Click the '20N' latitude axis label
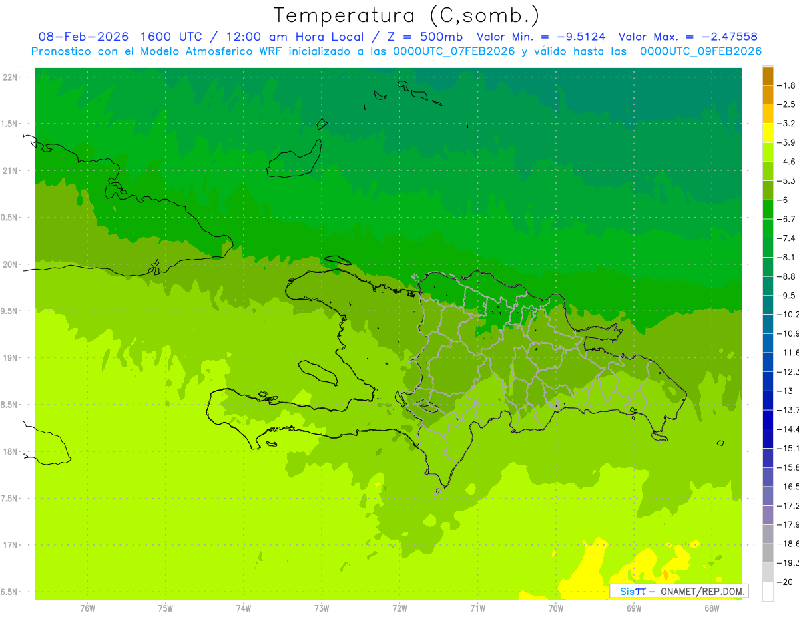Screen dimensions: 799x617 (11, 264)
